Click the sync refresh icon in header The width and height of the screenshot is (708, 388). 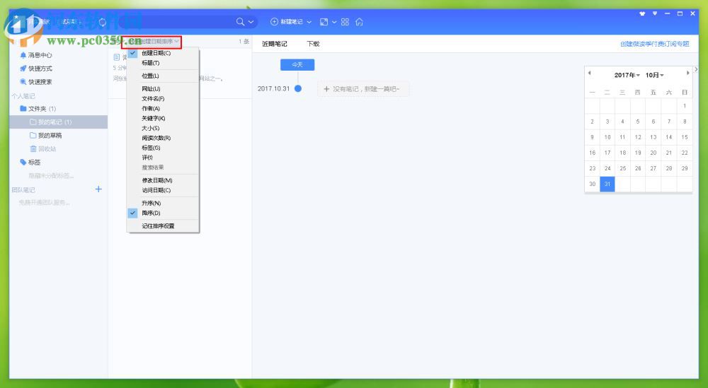point(103,22)
